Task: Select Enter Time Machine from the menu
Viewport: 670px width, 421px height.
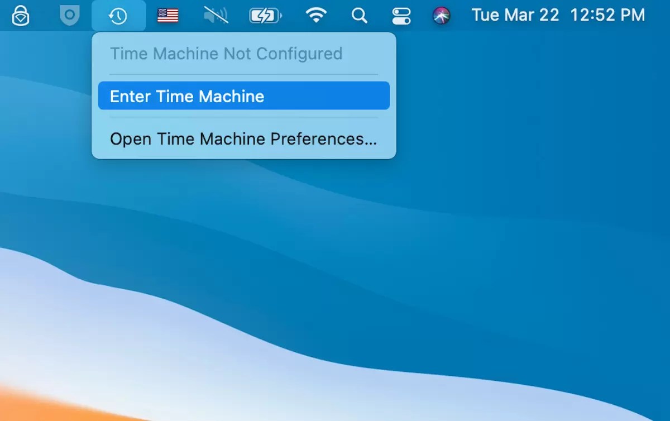Action: [x=243, y=95]
